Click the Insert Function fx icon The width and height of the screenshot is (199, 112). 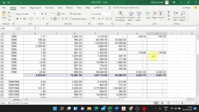(x=35, y=29)
